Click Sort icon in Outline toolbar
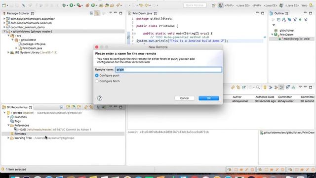Viewport: 316px width, 178px height. 284,20
